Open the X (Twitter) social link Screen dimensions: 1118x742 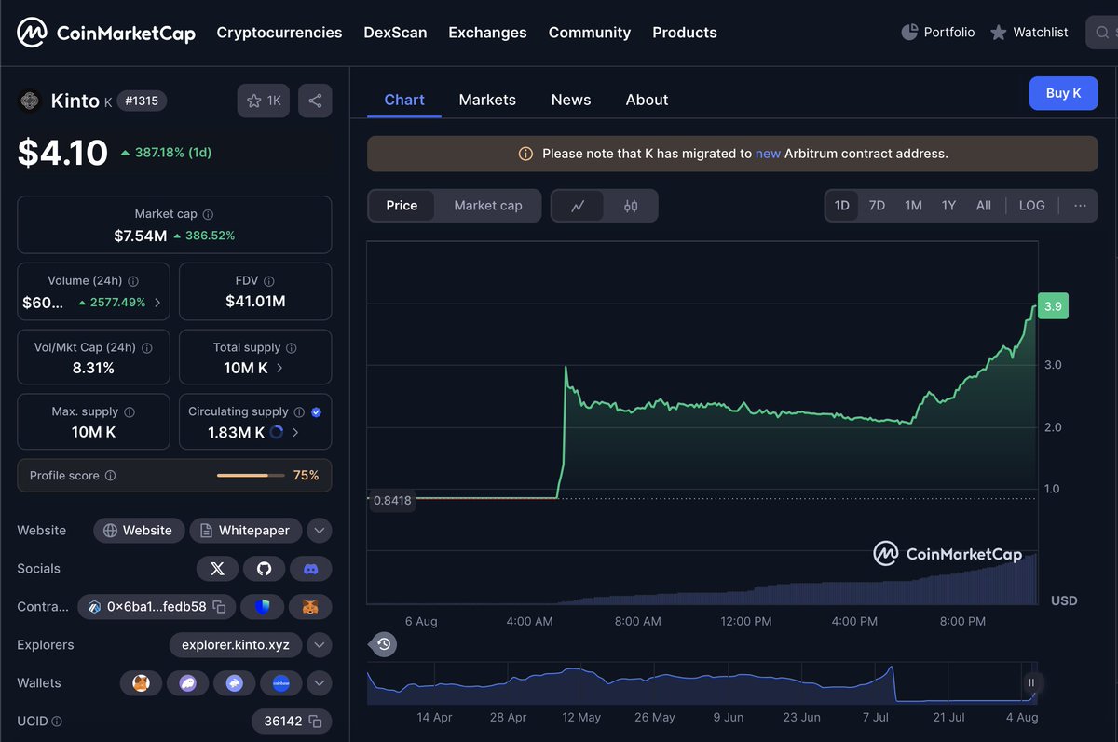[x=217, y=569]
